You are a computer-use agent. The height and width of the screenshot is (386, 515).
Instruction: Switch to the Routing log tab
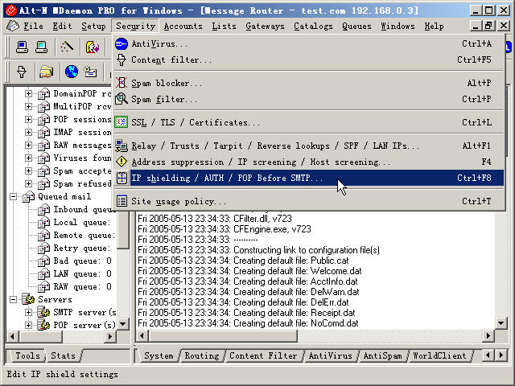(201, 355)
